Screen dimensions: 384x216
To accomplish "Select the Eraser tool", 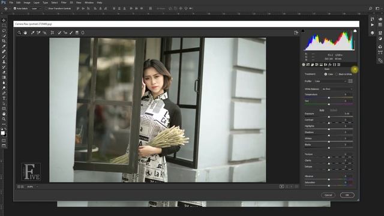I will 4,72.
